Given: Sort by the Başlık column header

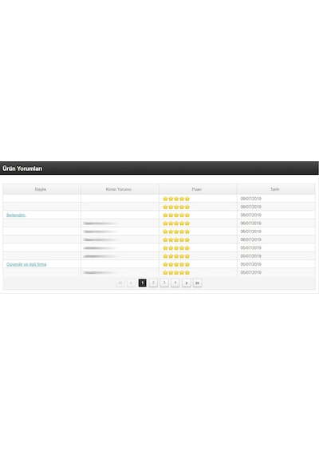Looking at the screenshot, I should [x=41, y=189].
